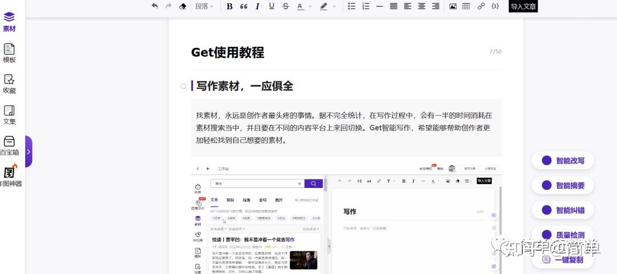The height and width of the screenshot is (274, 617).
Task: Toggle underline formatting
Action: click(x=271, y=6)
